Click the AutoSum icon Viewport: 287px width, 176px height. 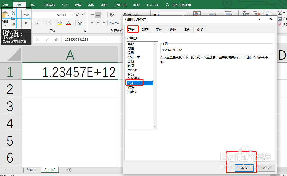pos(279,12)
